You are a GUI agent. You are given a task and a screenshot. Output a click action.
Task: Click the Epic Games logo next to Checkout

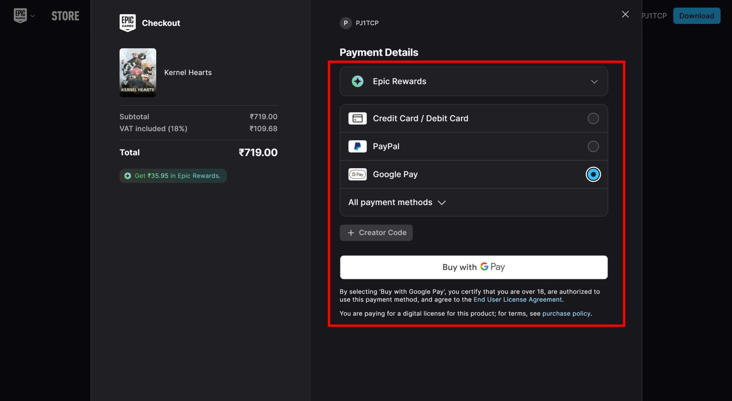click(x=128, y=23)
